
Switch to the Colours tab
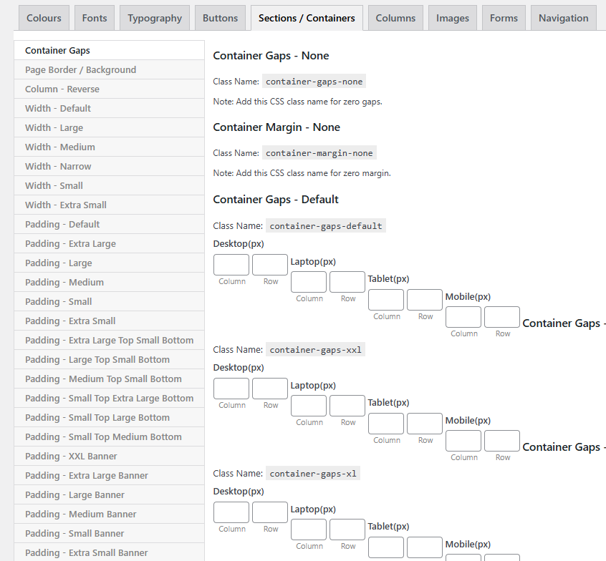click(x=44, y=18)
